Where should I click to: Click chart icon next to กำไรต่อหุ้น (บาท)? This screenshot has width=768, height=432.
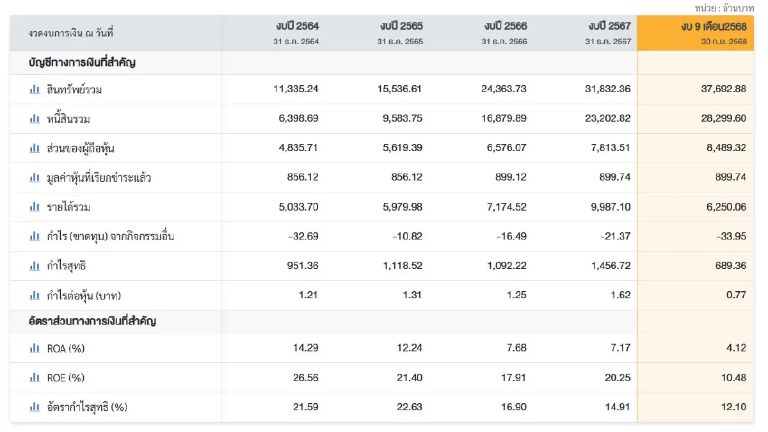pyautogui.click(x=35, y=296)
